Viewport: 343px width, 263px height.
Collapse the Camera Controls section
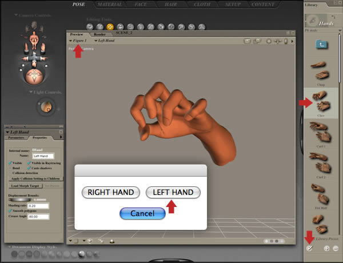pos(16,15)
